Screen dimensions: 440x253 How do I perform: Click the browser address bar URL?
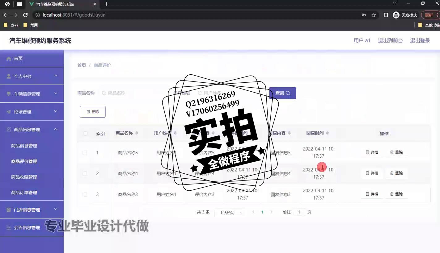(x=74, y=15)
